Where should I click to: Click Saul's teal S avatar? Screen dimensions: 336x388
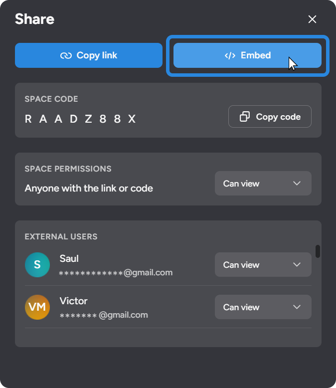[37, 265]
